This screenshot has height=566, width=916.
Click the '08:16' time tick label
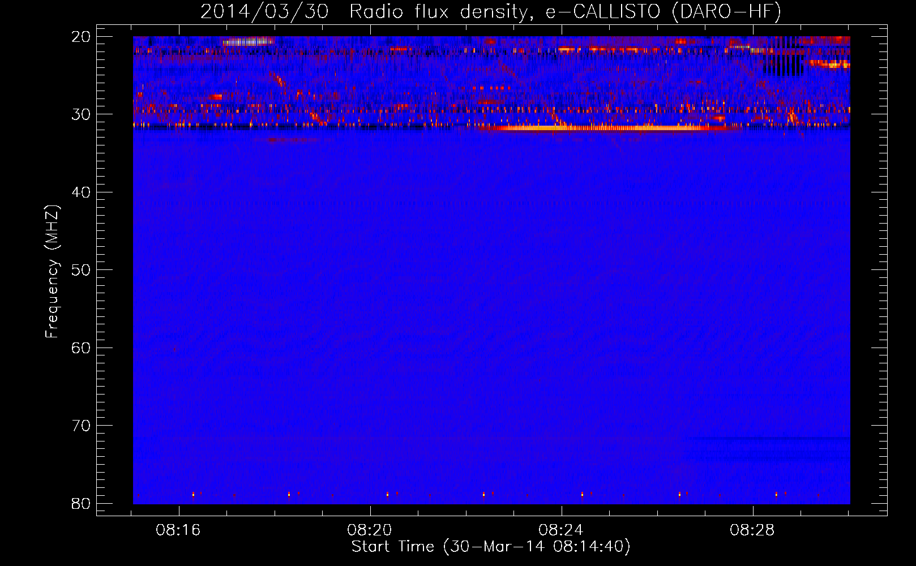click(178, 530)
